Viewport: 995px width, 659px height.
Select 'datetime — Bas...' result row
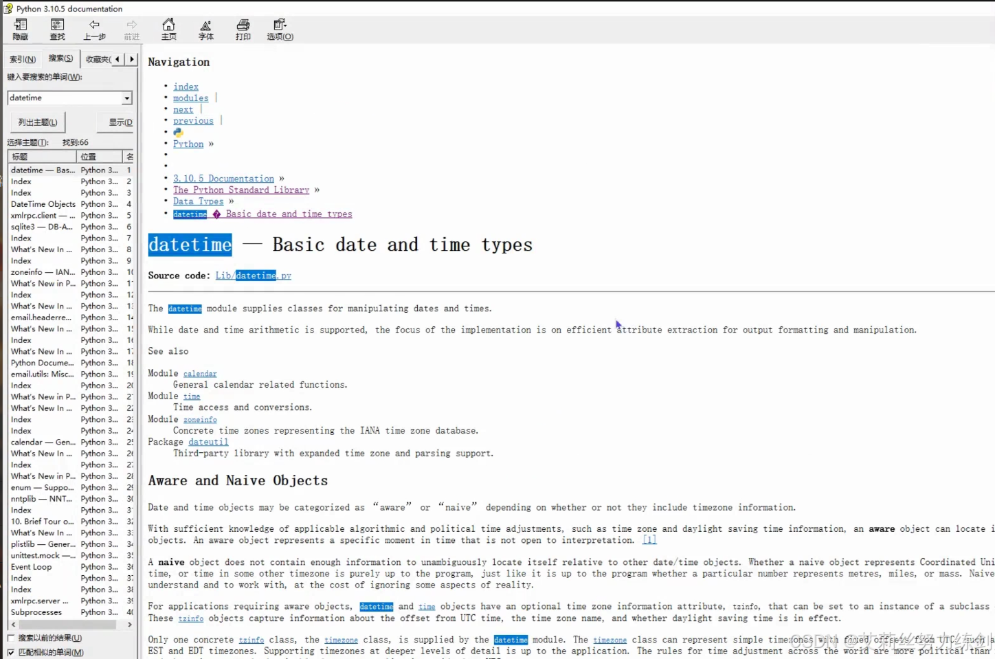click(71, 170)
